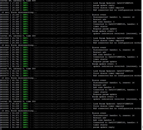
Task: Select source path on line #000068
Action: coord(61,52)
